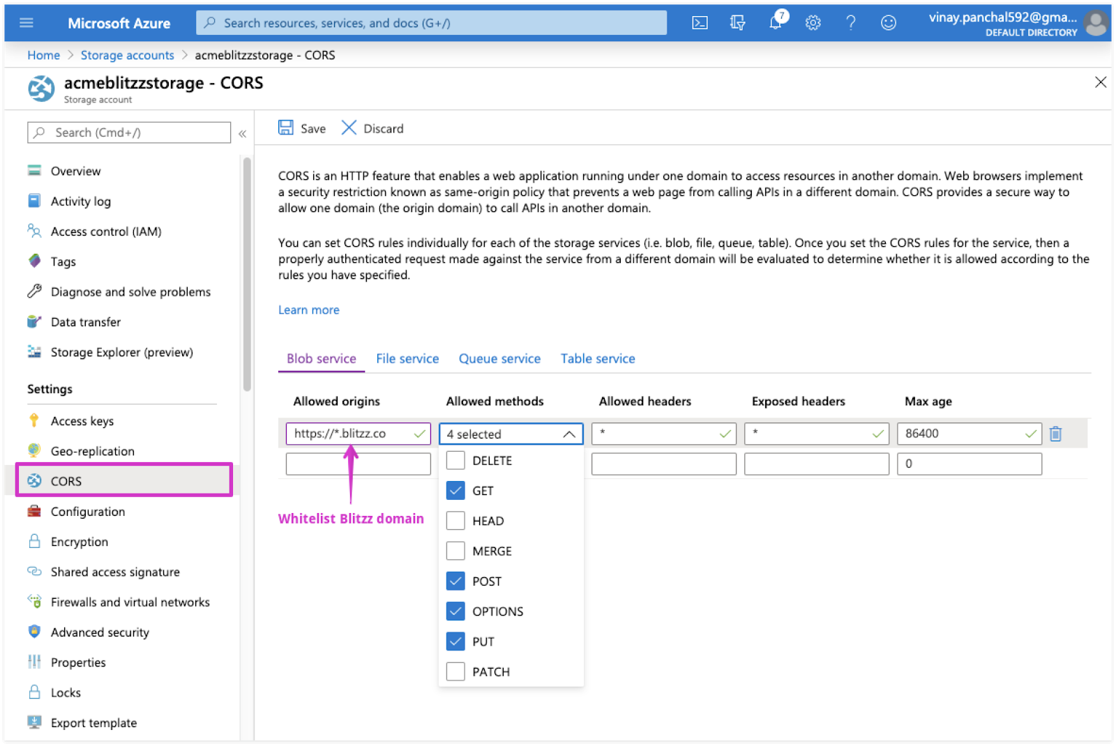Open portal settings gear icon
1116x746 pixels.
point(813,23)
